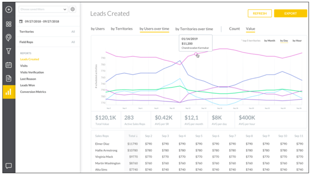Click the EXPORT button

[291, 13]
